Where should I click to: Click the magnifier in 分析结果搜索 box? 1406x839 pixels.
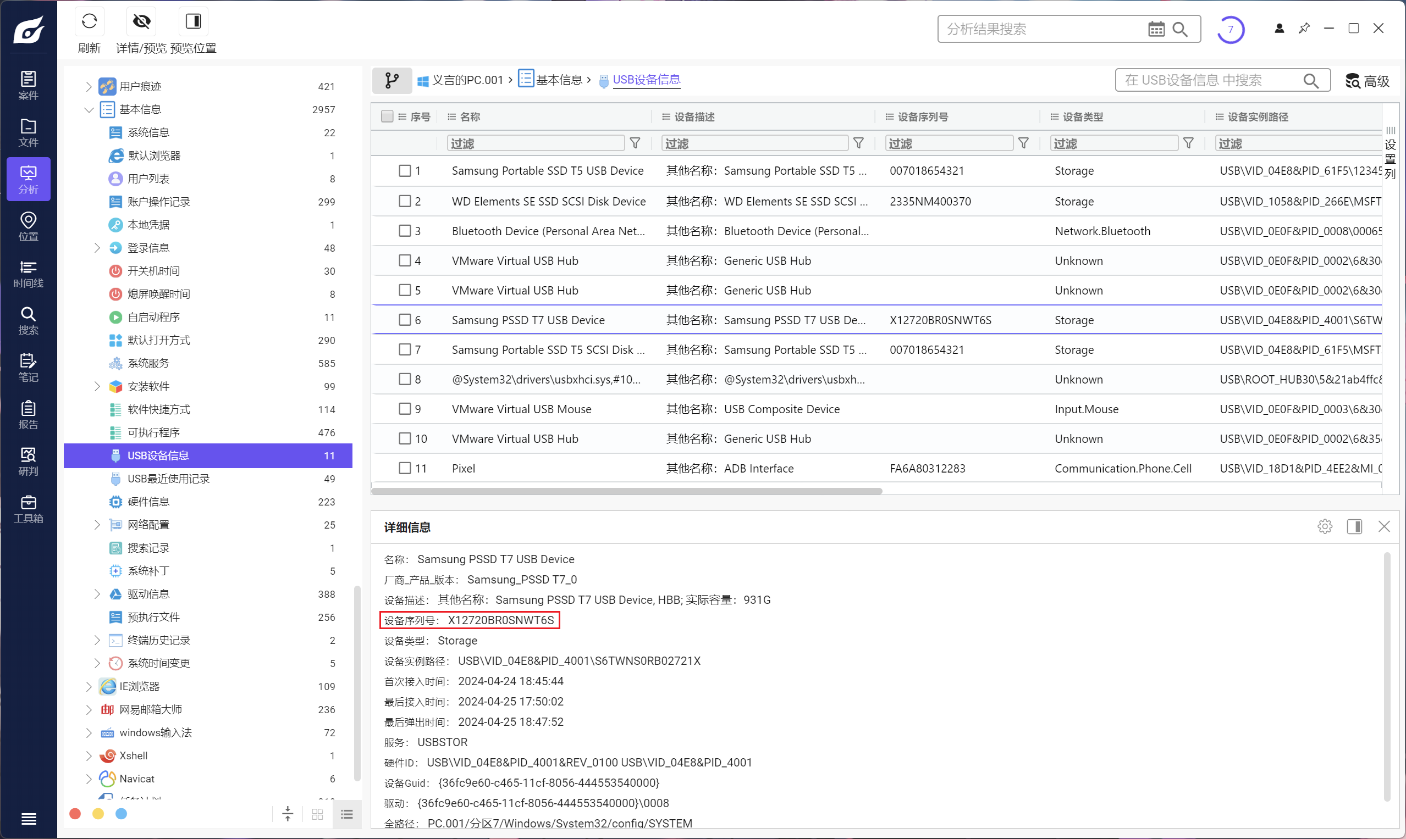click(1180, 29)
